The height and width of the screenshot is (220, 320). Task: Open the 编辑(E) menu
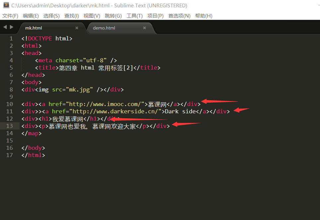click(31, 16)
